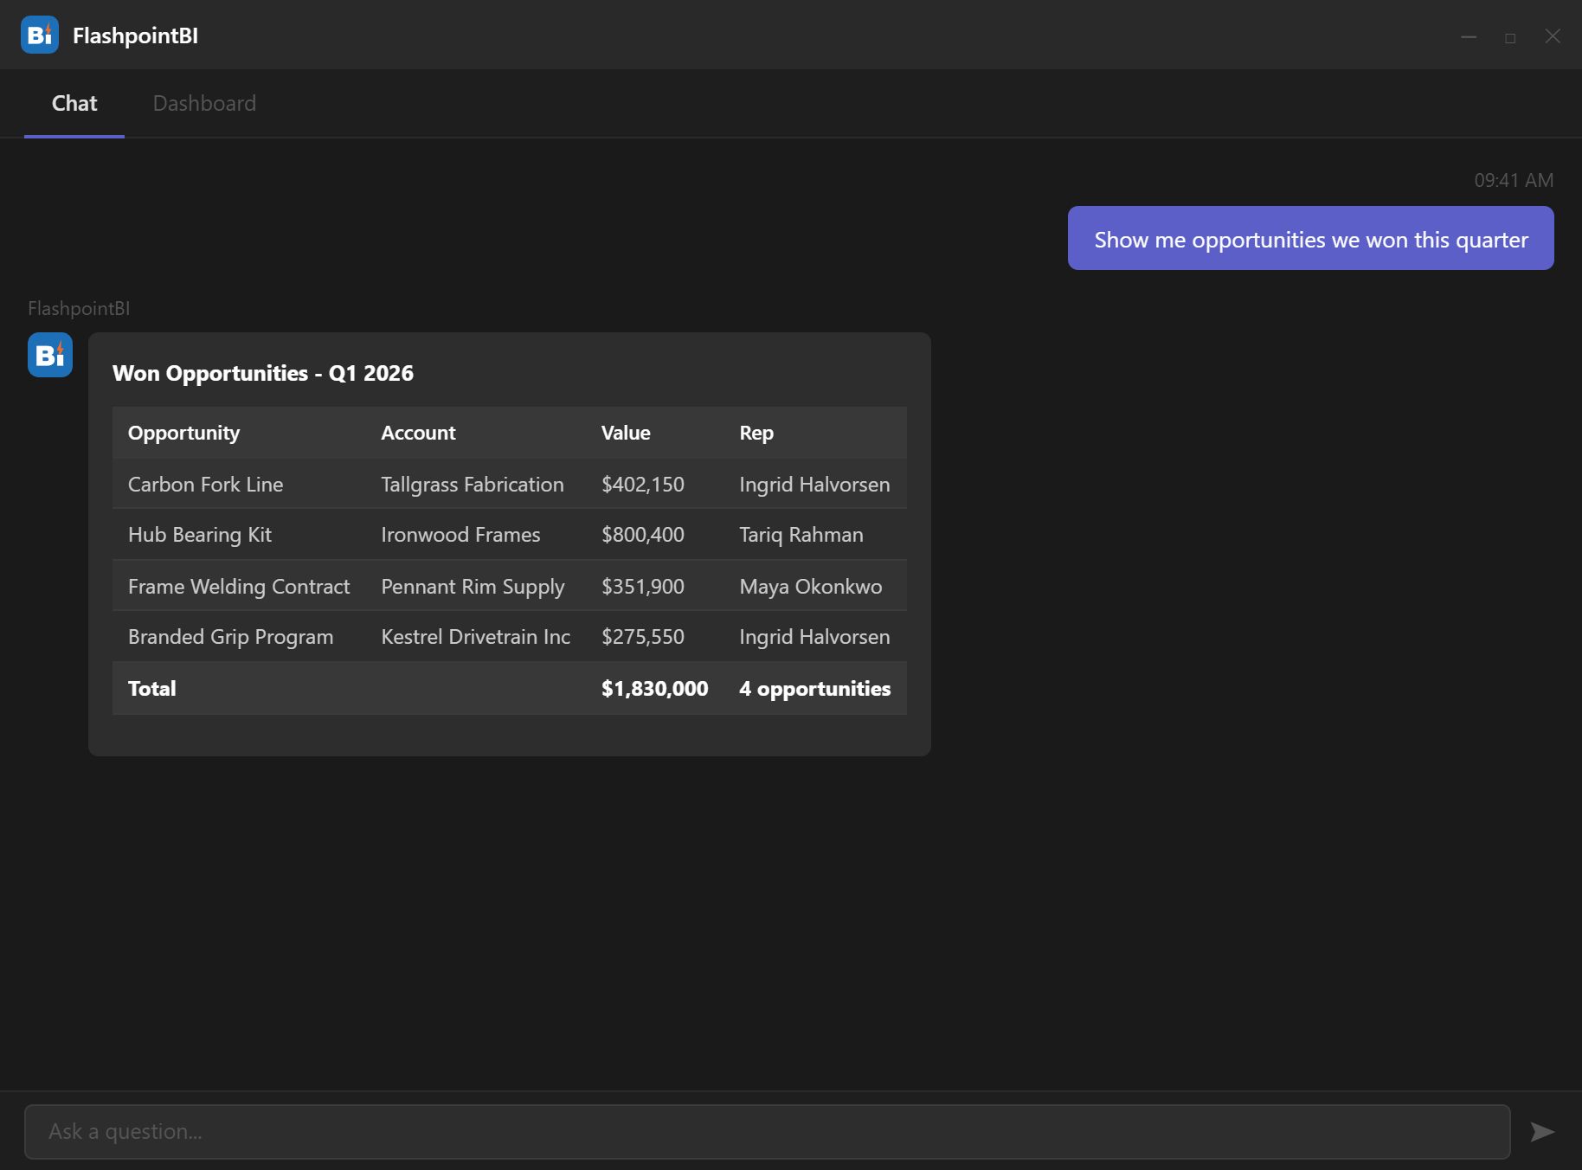Close the FlashpointBI window
1582x1170 pixels.
tap(1553, 36)
